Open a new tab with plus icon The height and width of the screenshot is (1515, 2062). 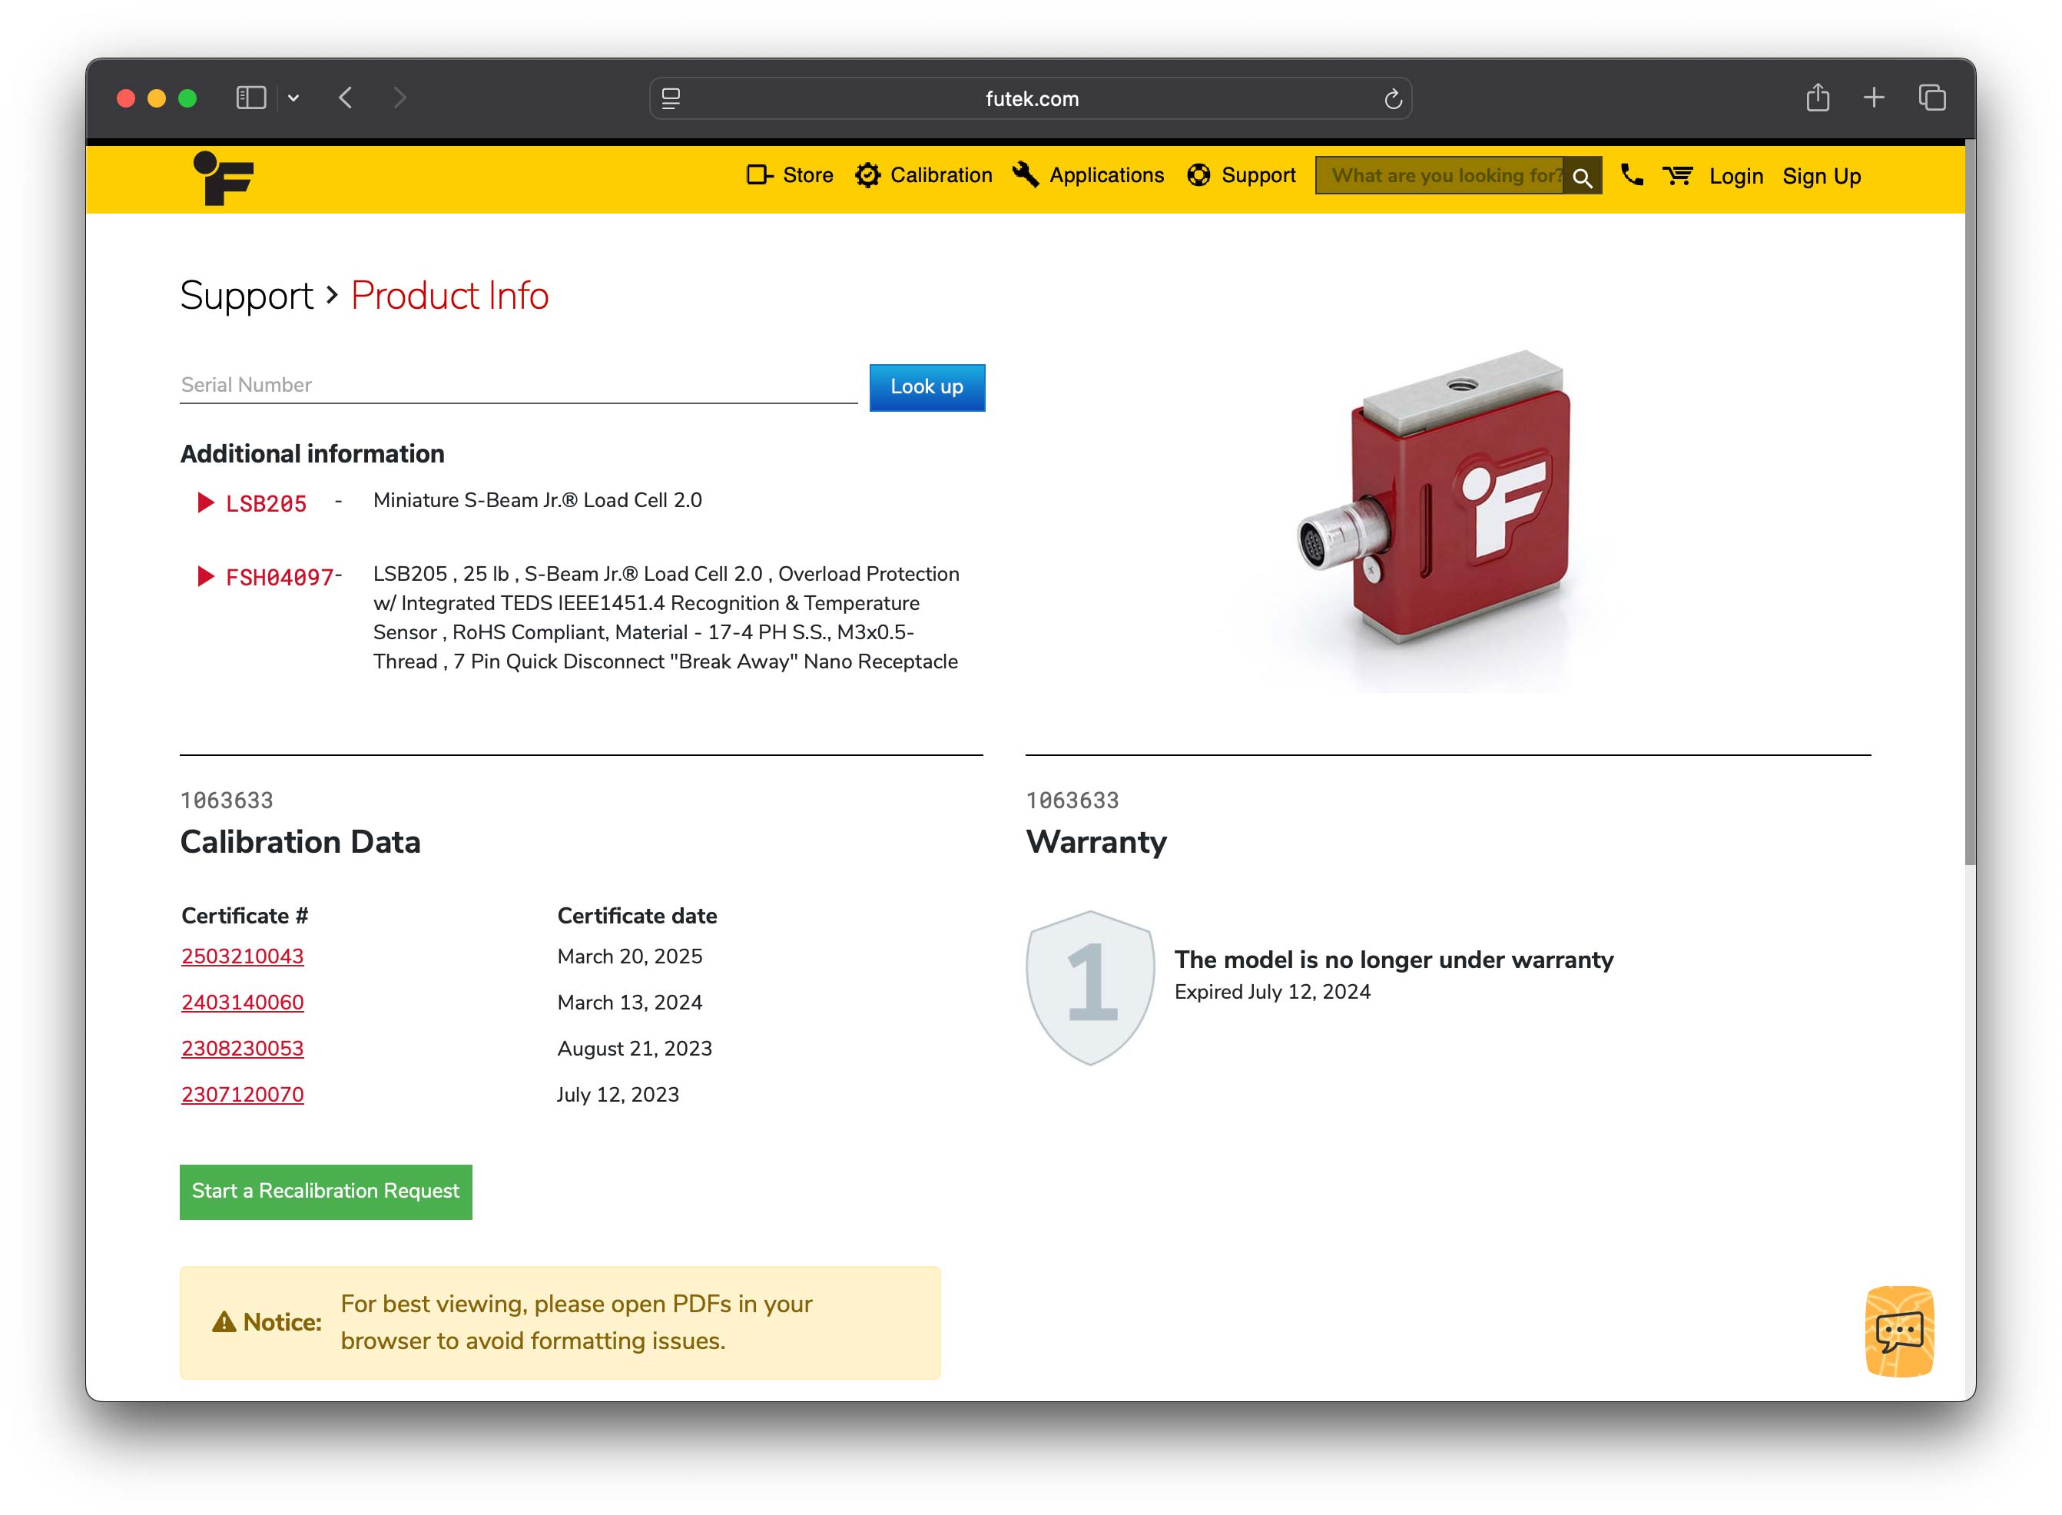pyautogui.click(x=1873, y=98)
